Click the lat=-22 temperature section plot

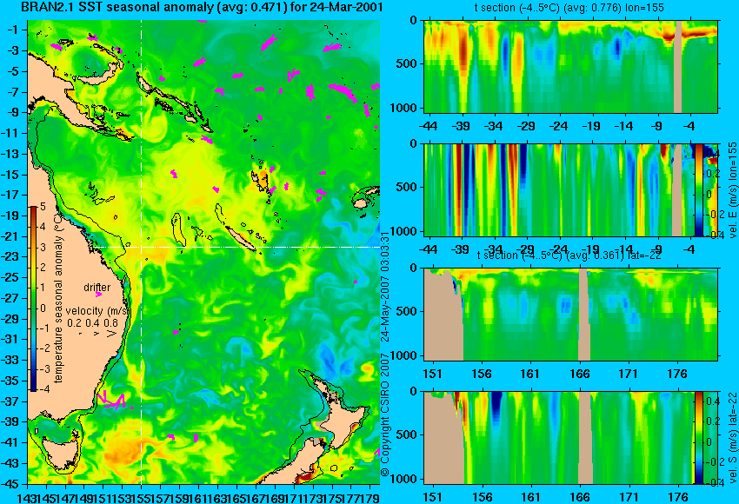click(x=570, y=315)
